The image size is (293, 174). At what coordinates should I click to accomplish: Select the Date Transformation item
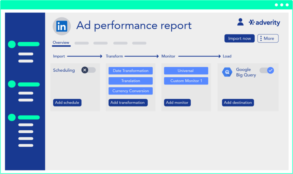130,71
